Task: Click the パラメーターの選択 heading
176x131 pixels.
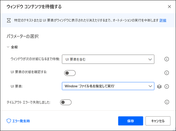Action: (x=23, y=36)
